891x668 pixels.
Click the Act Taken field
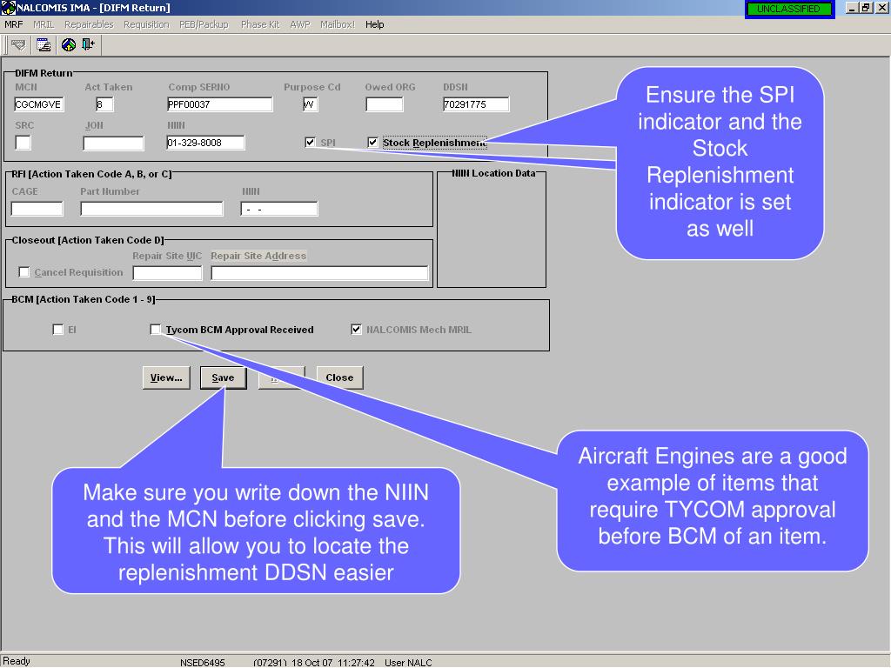click(104, 104)
